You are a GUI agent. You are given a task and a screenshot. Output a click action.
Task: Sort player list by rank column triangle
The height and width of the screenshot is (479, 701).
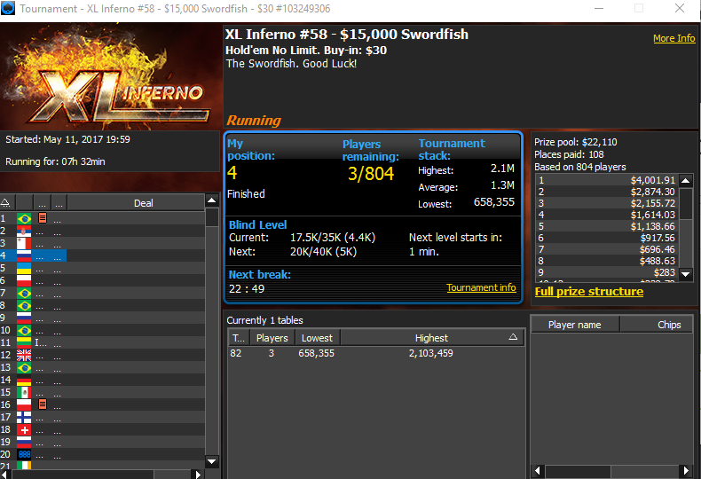point(5,203)
